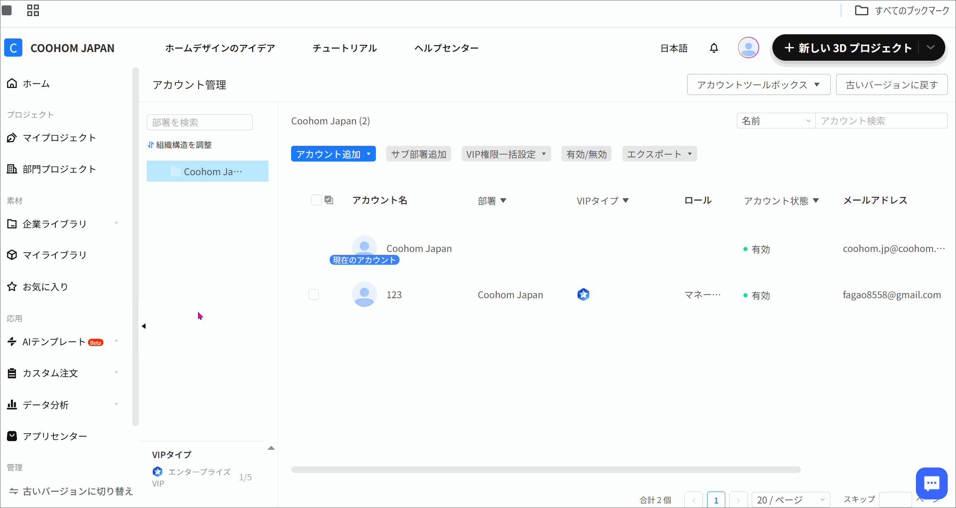Click the sort icon beside 組織構造を調整
The height and width of the screenshot is (508, 956).
point(151,145)
